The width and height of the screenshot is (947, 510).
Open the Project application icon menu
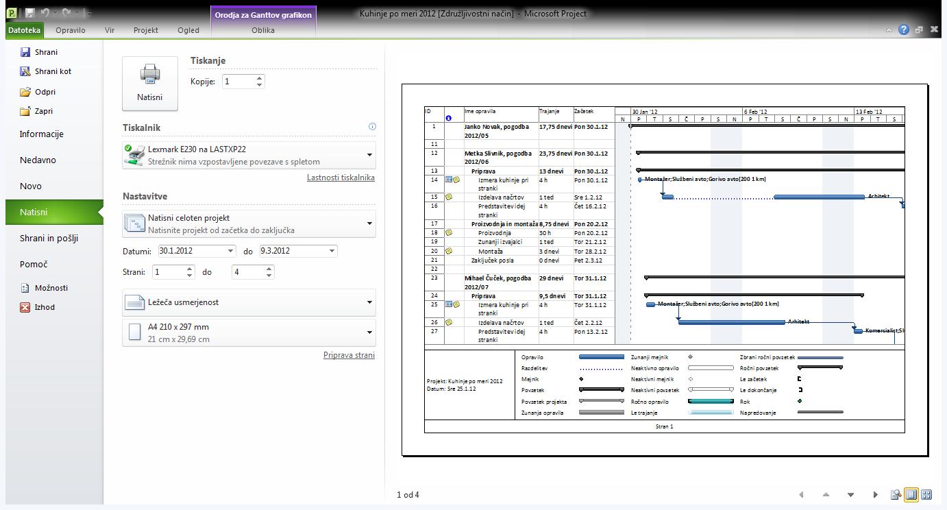(12, 13)
